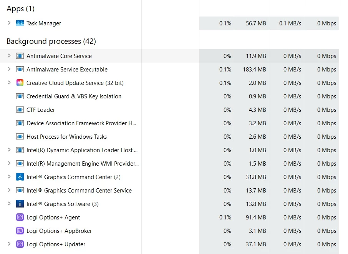Click the 183.4 MB memory value

[x=254, y=70]
